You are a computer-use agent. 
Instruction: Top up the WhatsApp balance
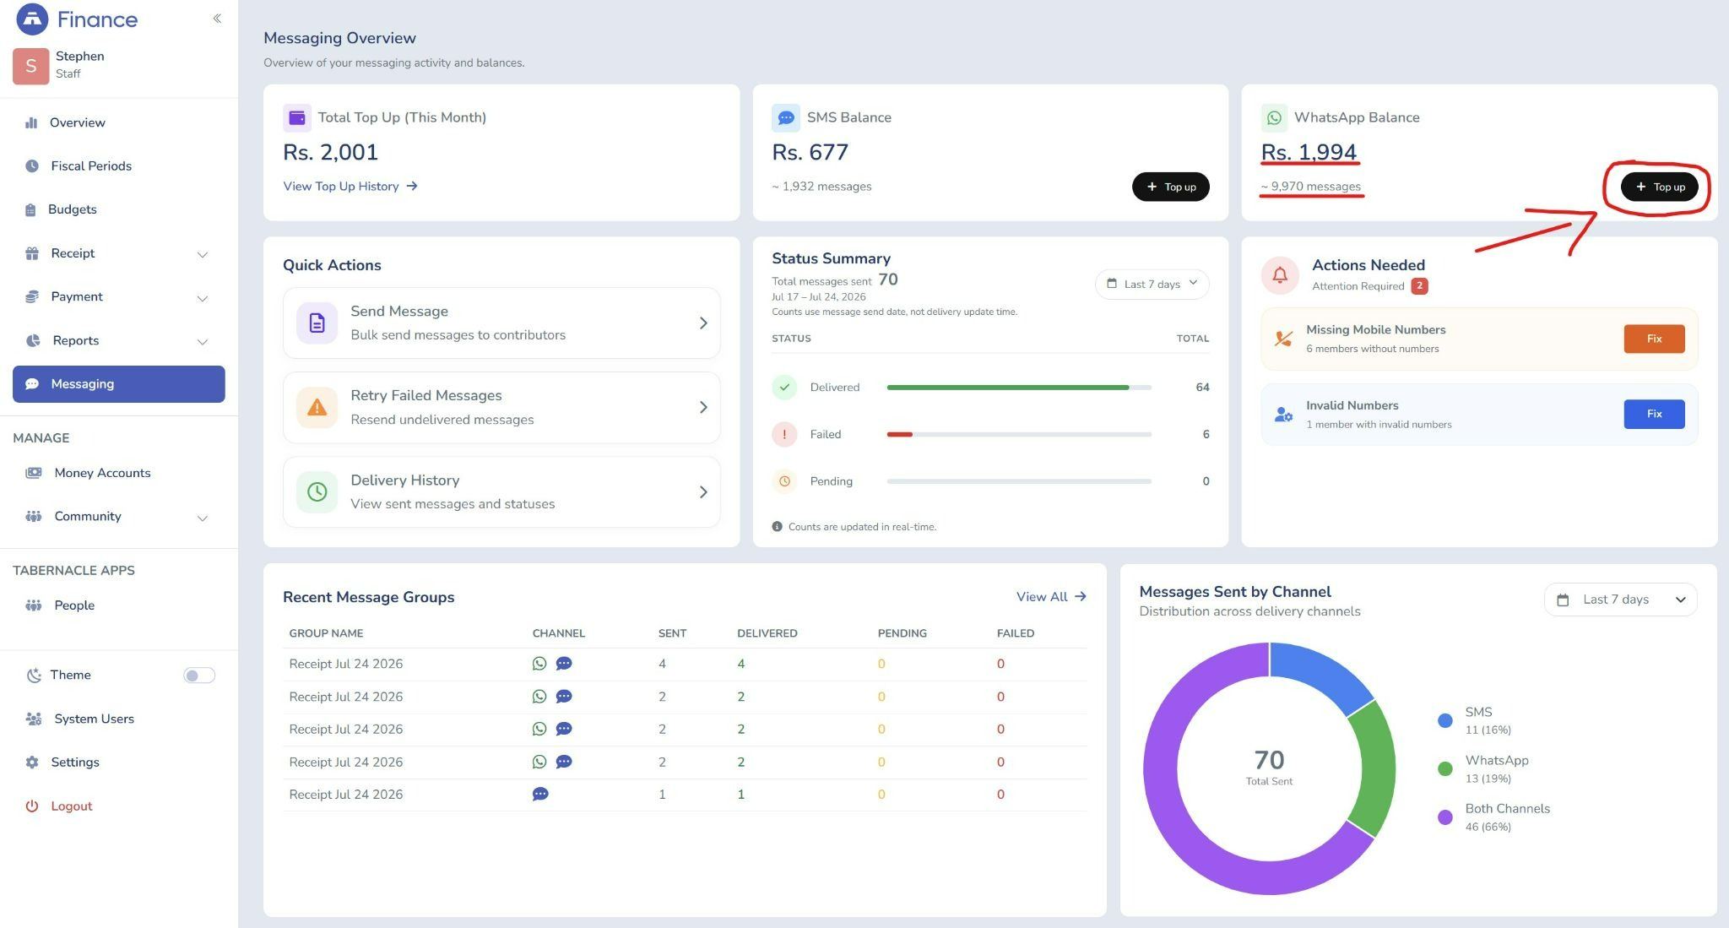click(1659, 187)
